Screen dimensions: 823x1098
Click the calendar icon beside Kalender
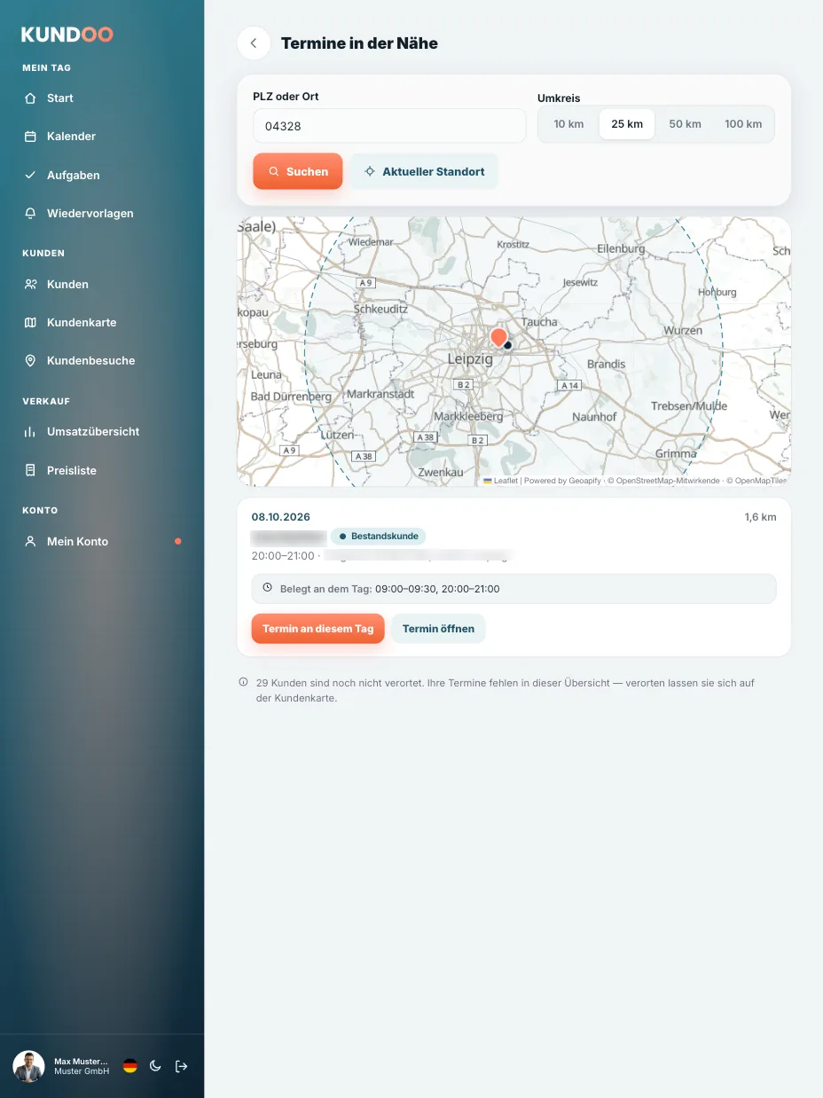click(x=31, y=137)
